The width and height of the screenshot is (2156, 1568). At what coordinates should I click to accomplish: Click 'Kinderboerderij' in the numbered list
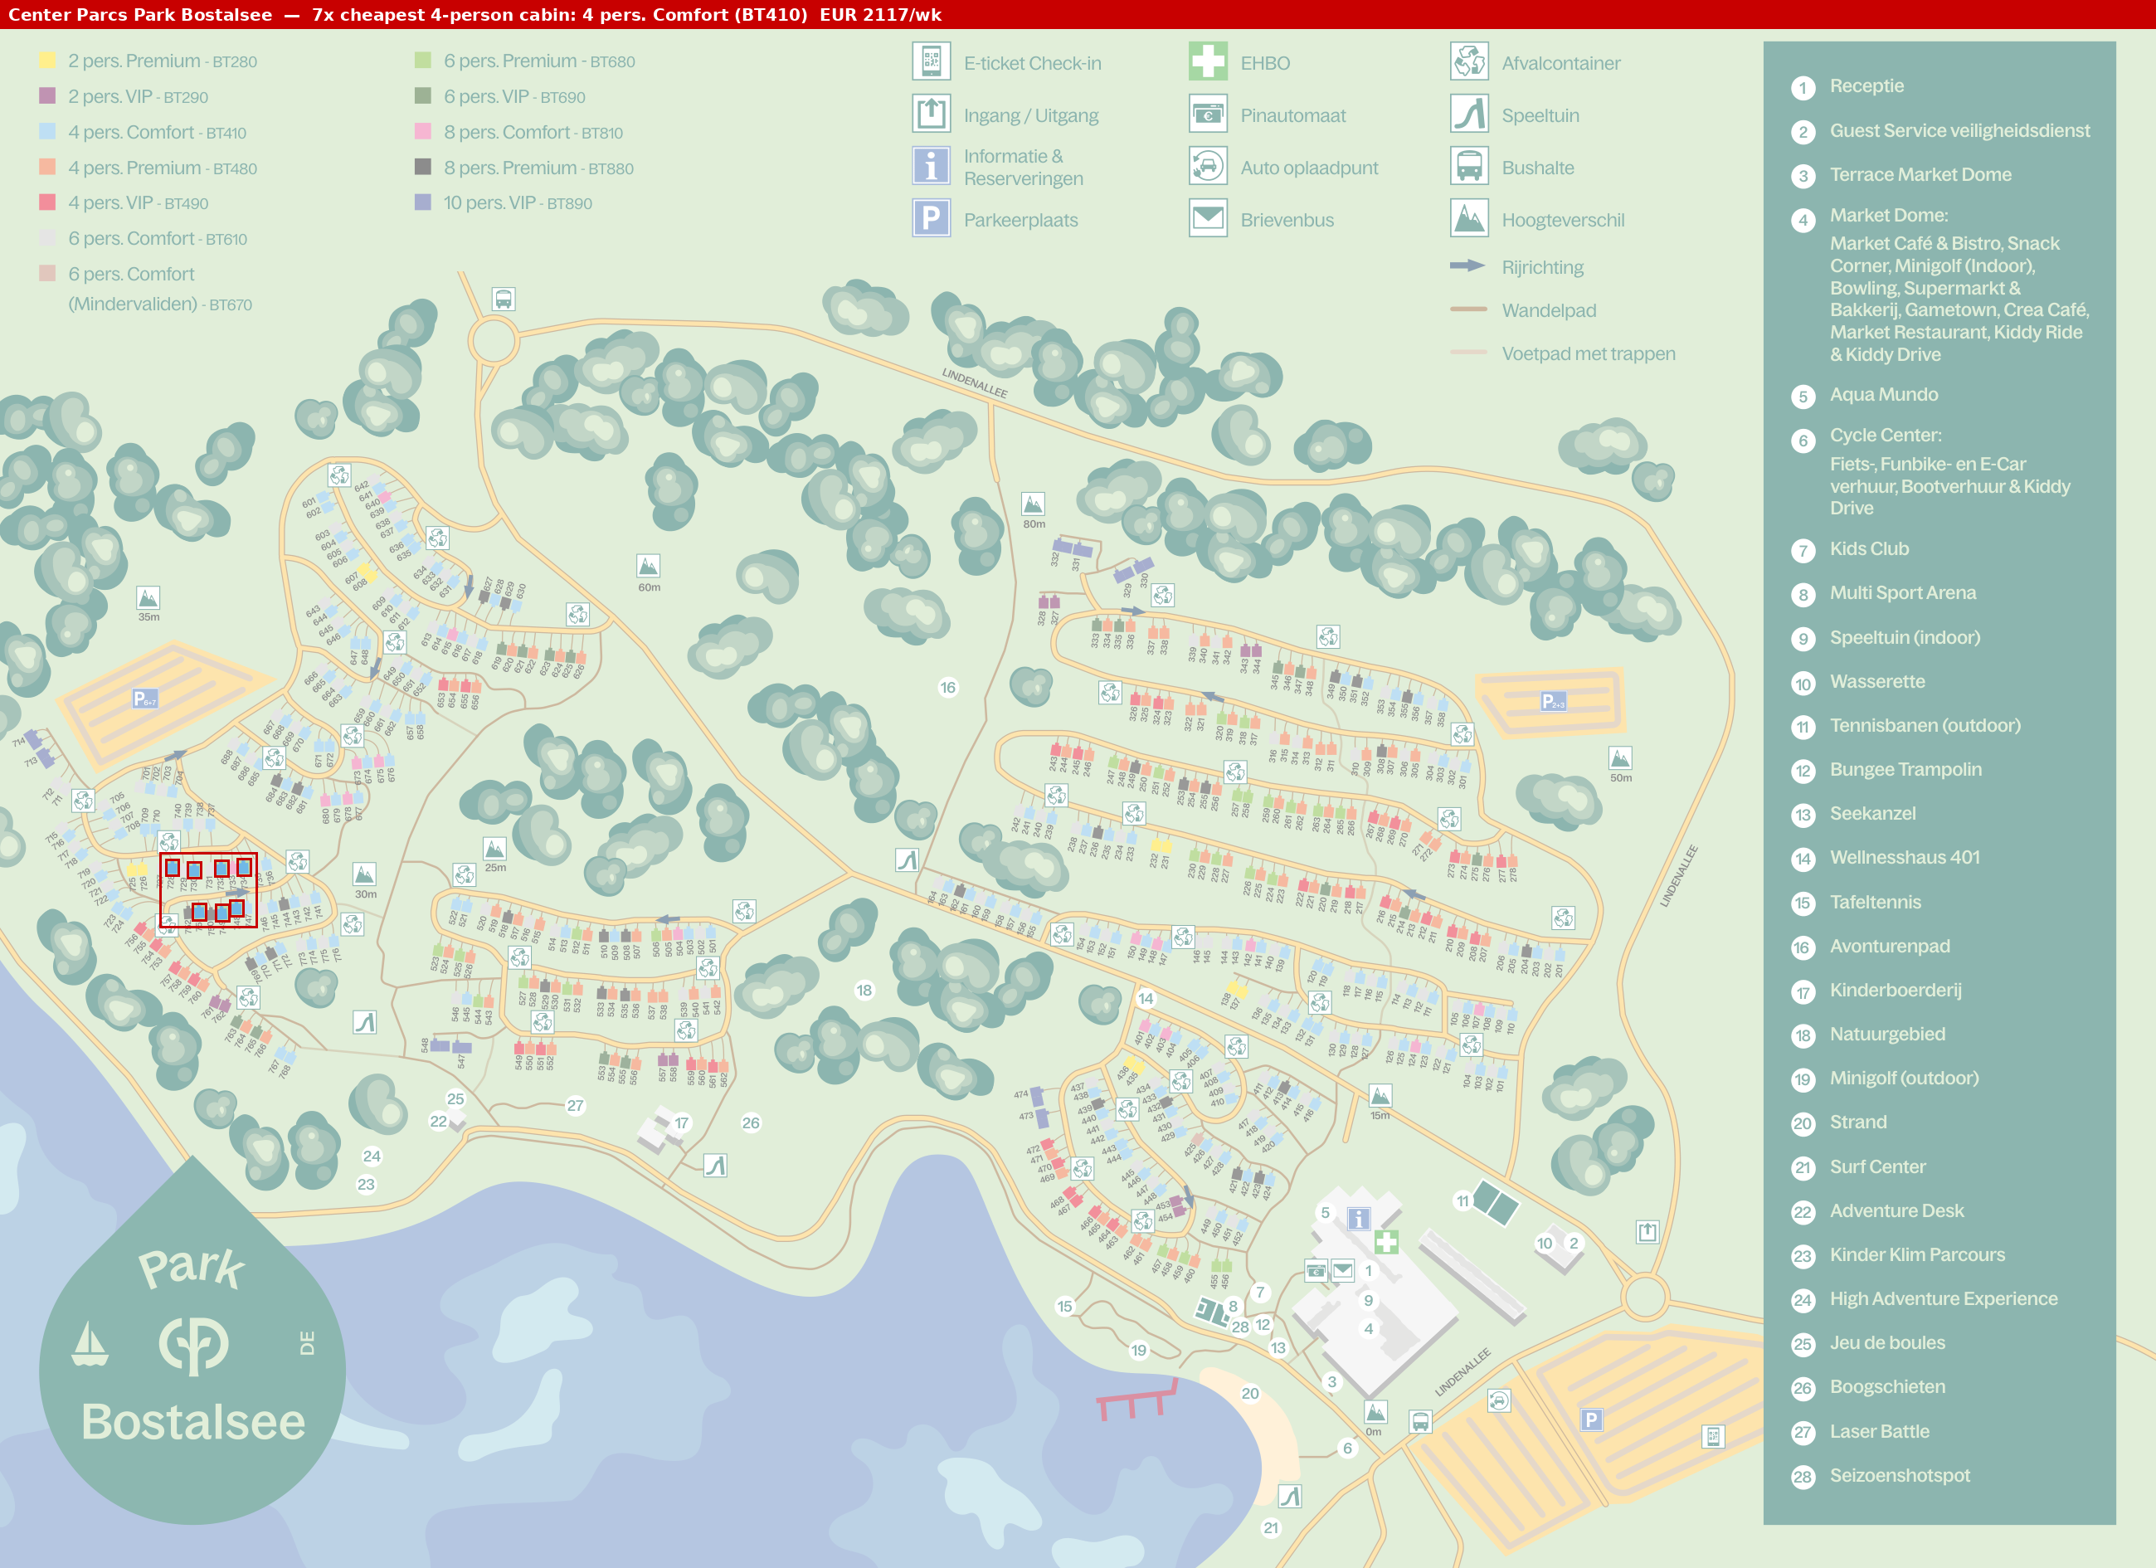pyautogui.click(x=1895, y=990)
